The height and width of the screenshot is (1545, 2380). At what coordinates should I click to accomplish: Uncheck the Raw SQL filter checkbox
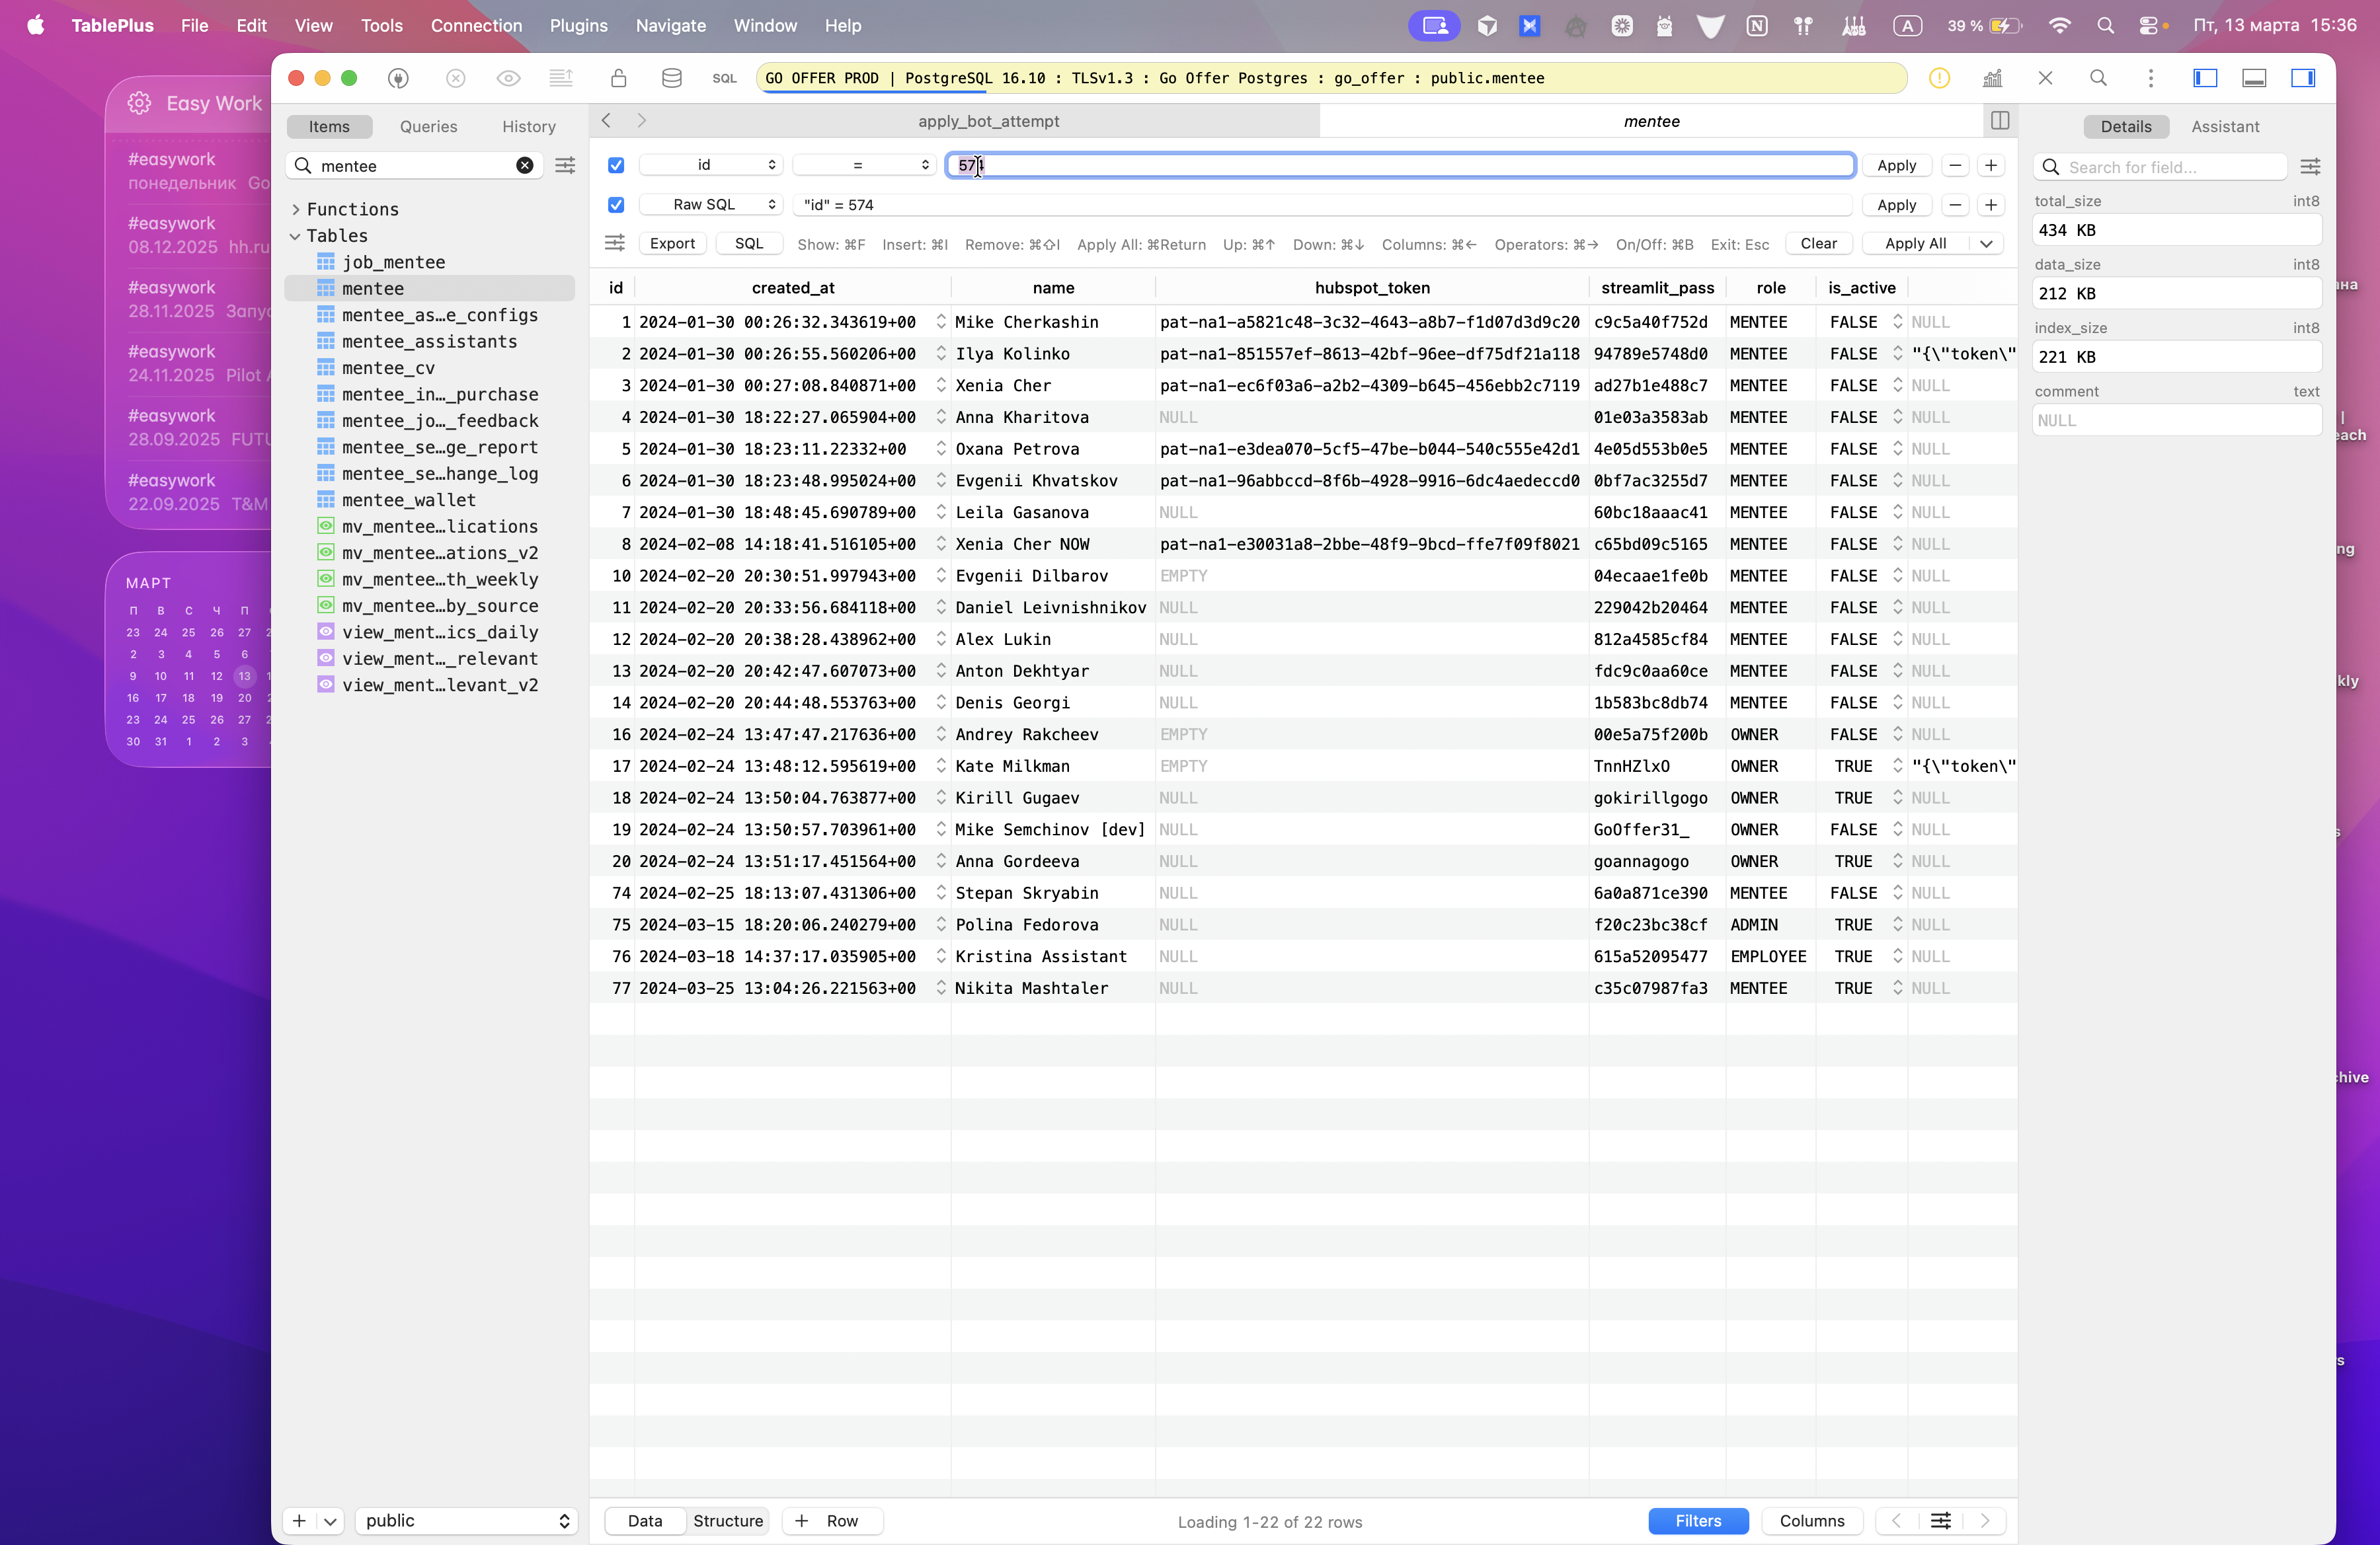616,205
